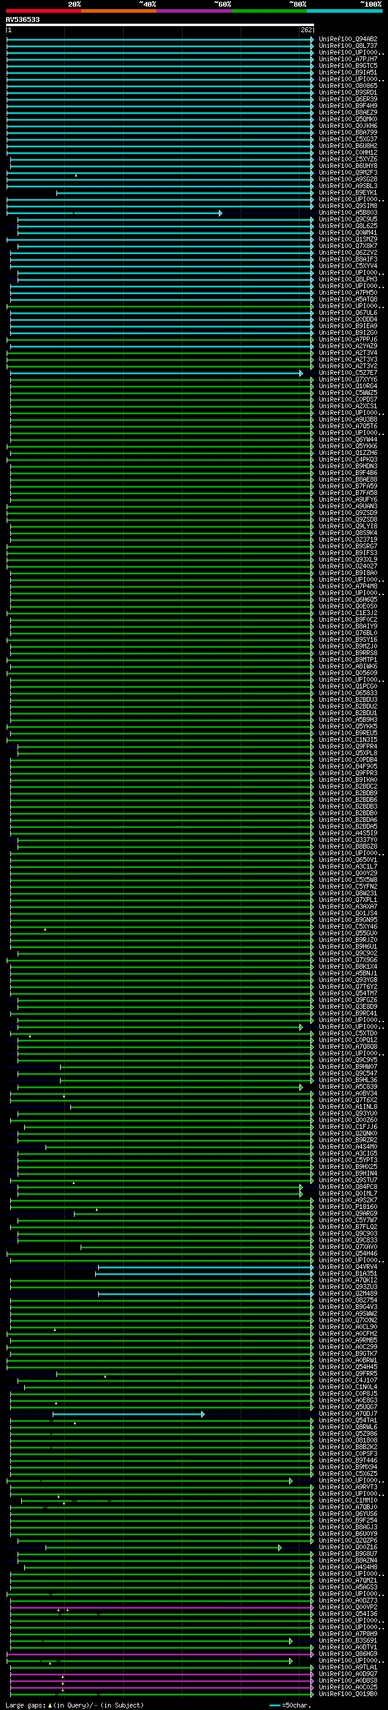Select the UniRef100_Q019B0 label
The width and height of the screenshot is (388, 1710).
(x=348, y=1694)
